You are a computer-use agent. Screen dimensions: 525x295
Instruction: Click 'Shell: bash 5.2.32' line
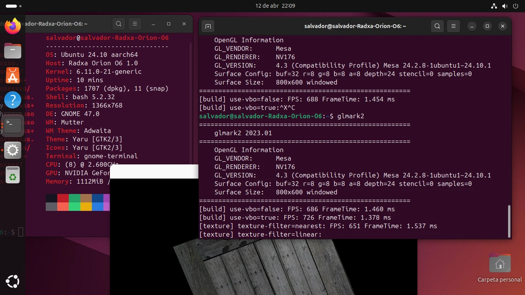[80, 97]
